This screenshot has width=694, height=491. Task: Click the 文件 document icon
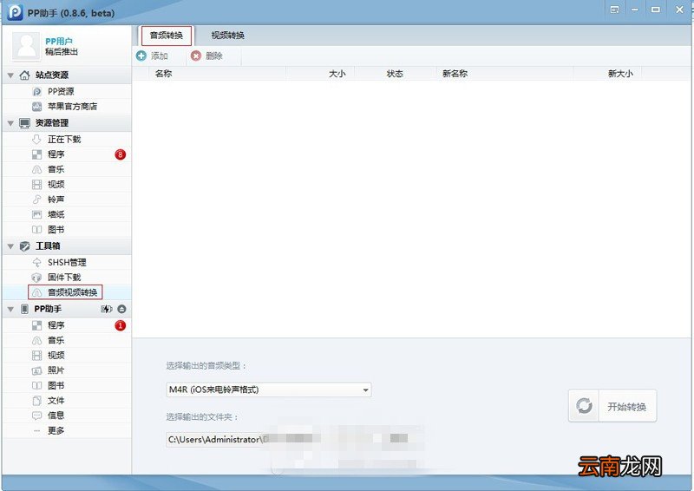37,401
